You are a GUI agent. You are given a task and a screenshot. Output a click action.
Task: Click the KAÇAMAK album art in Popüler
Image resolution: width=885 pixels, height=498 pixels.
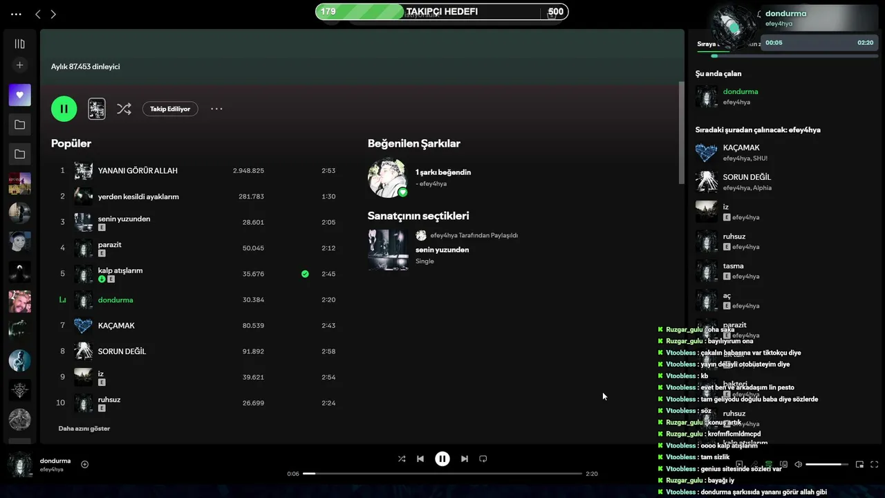84,326
